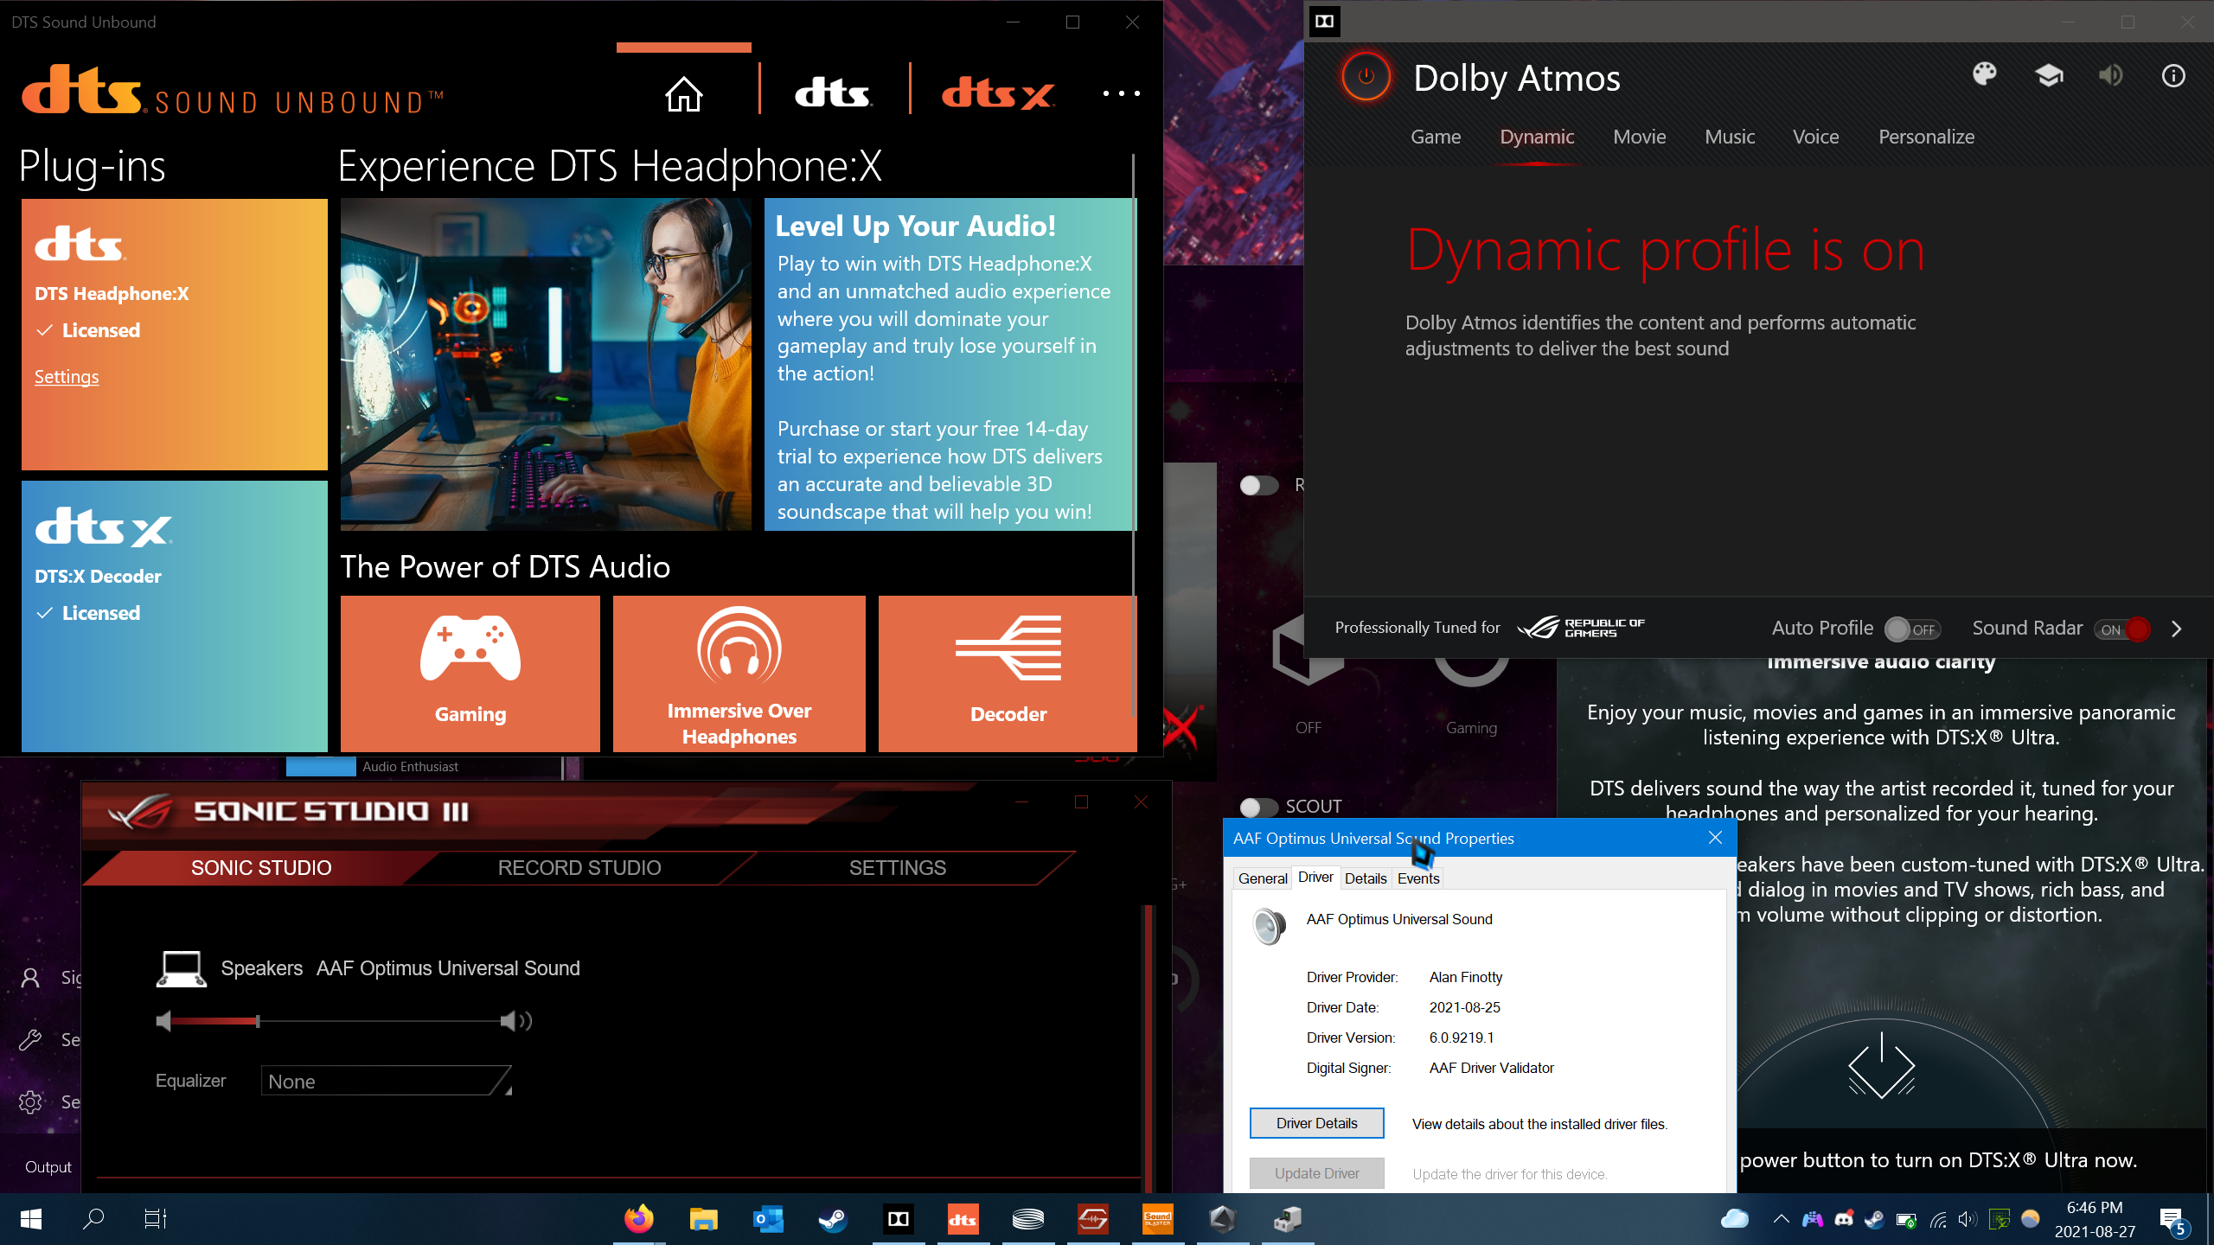Expand the Sound Radar chevron arrow
Viewport: 2214px width, 1245px height.
click(2177, 629)
